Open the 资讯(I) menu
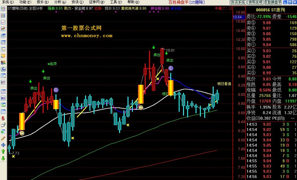This screenshot has width=297, height=180. pos(77,2)
